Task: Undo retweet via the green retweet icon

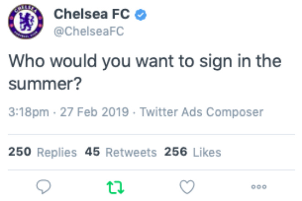Action: pyautogui.click(x=114, y=186)
